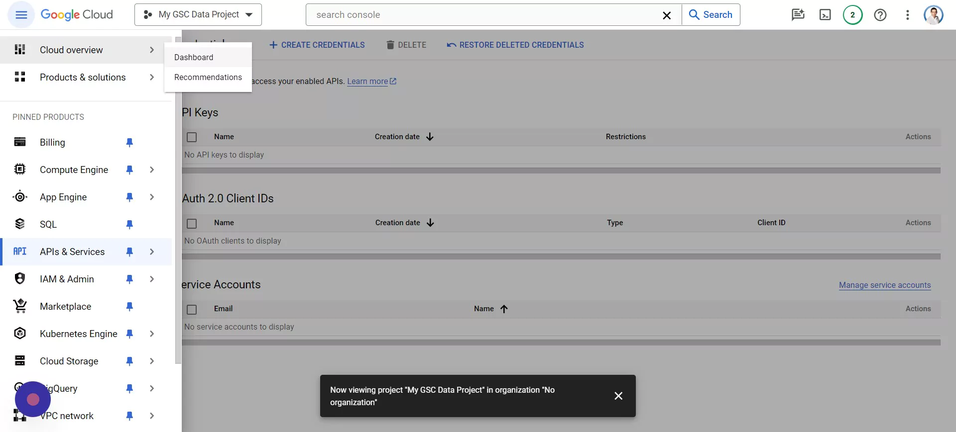Click the Cloud Storage icon
The width and height of the screenshot is (956, 432).
point(20,361)
